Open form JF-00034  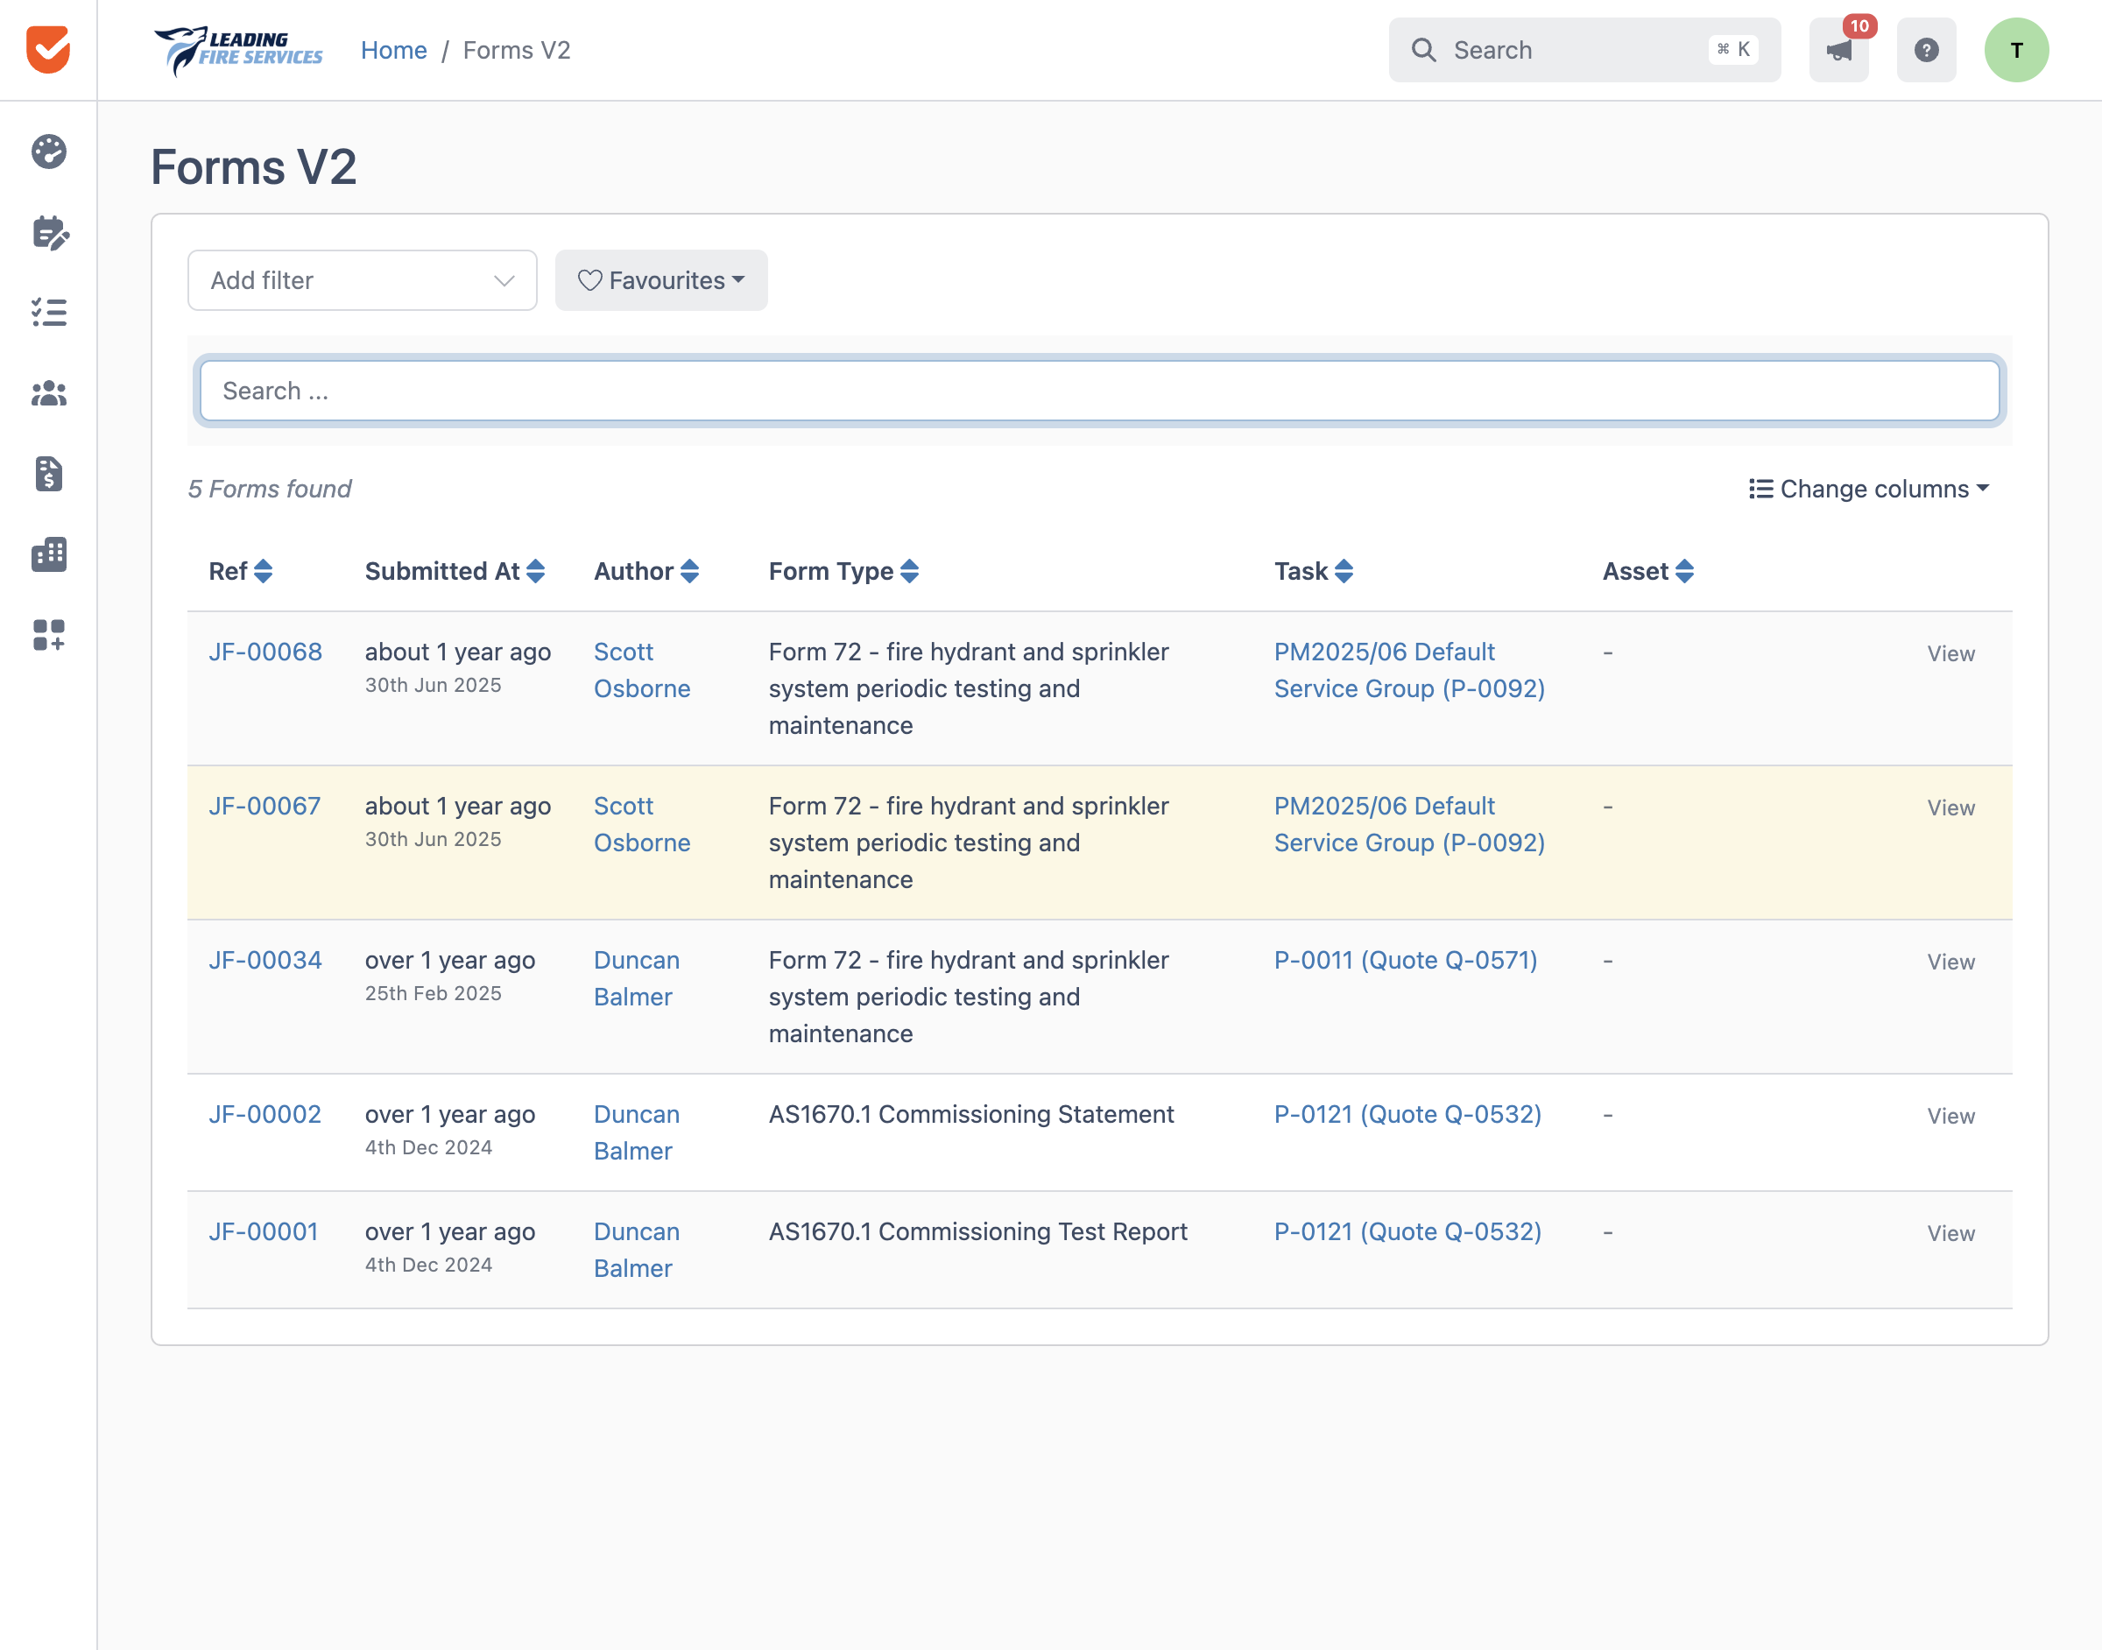265,960
